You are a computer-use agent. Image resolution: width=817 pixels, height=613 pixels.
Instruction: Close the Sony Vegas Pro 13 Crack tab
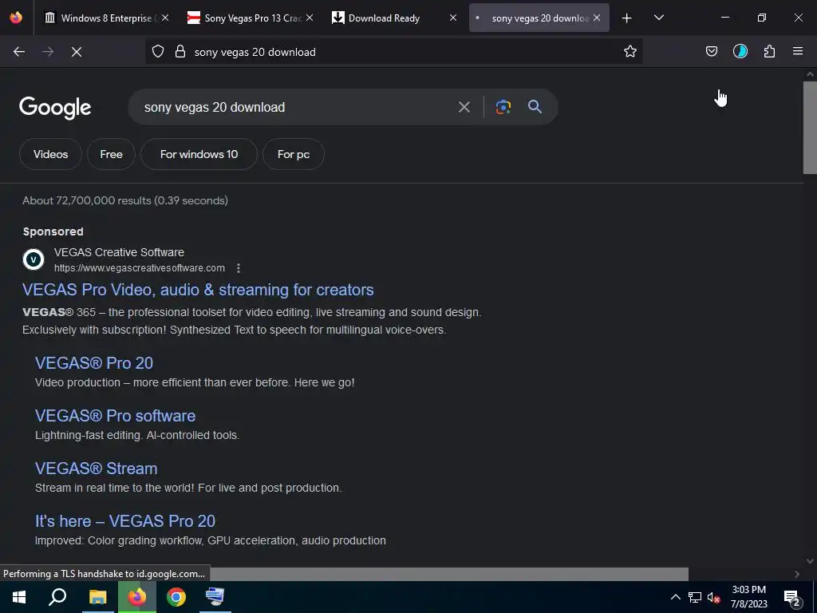(x=310, y=18)
